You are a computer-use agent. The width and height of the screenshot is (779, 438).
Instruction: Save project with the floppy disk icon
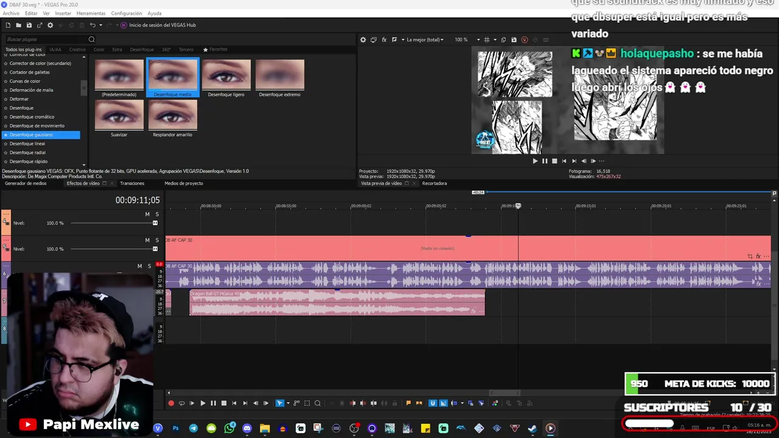[x=29, y=25]
